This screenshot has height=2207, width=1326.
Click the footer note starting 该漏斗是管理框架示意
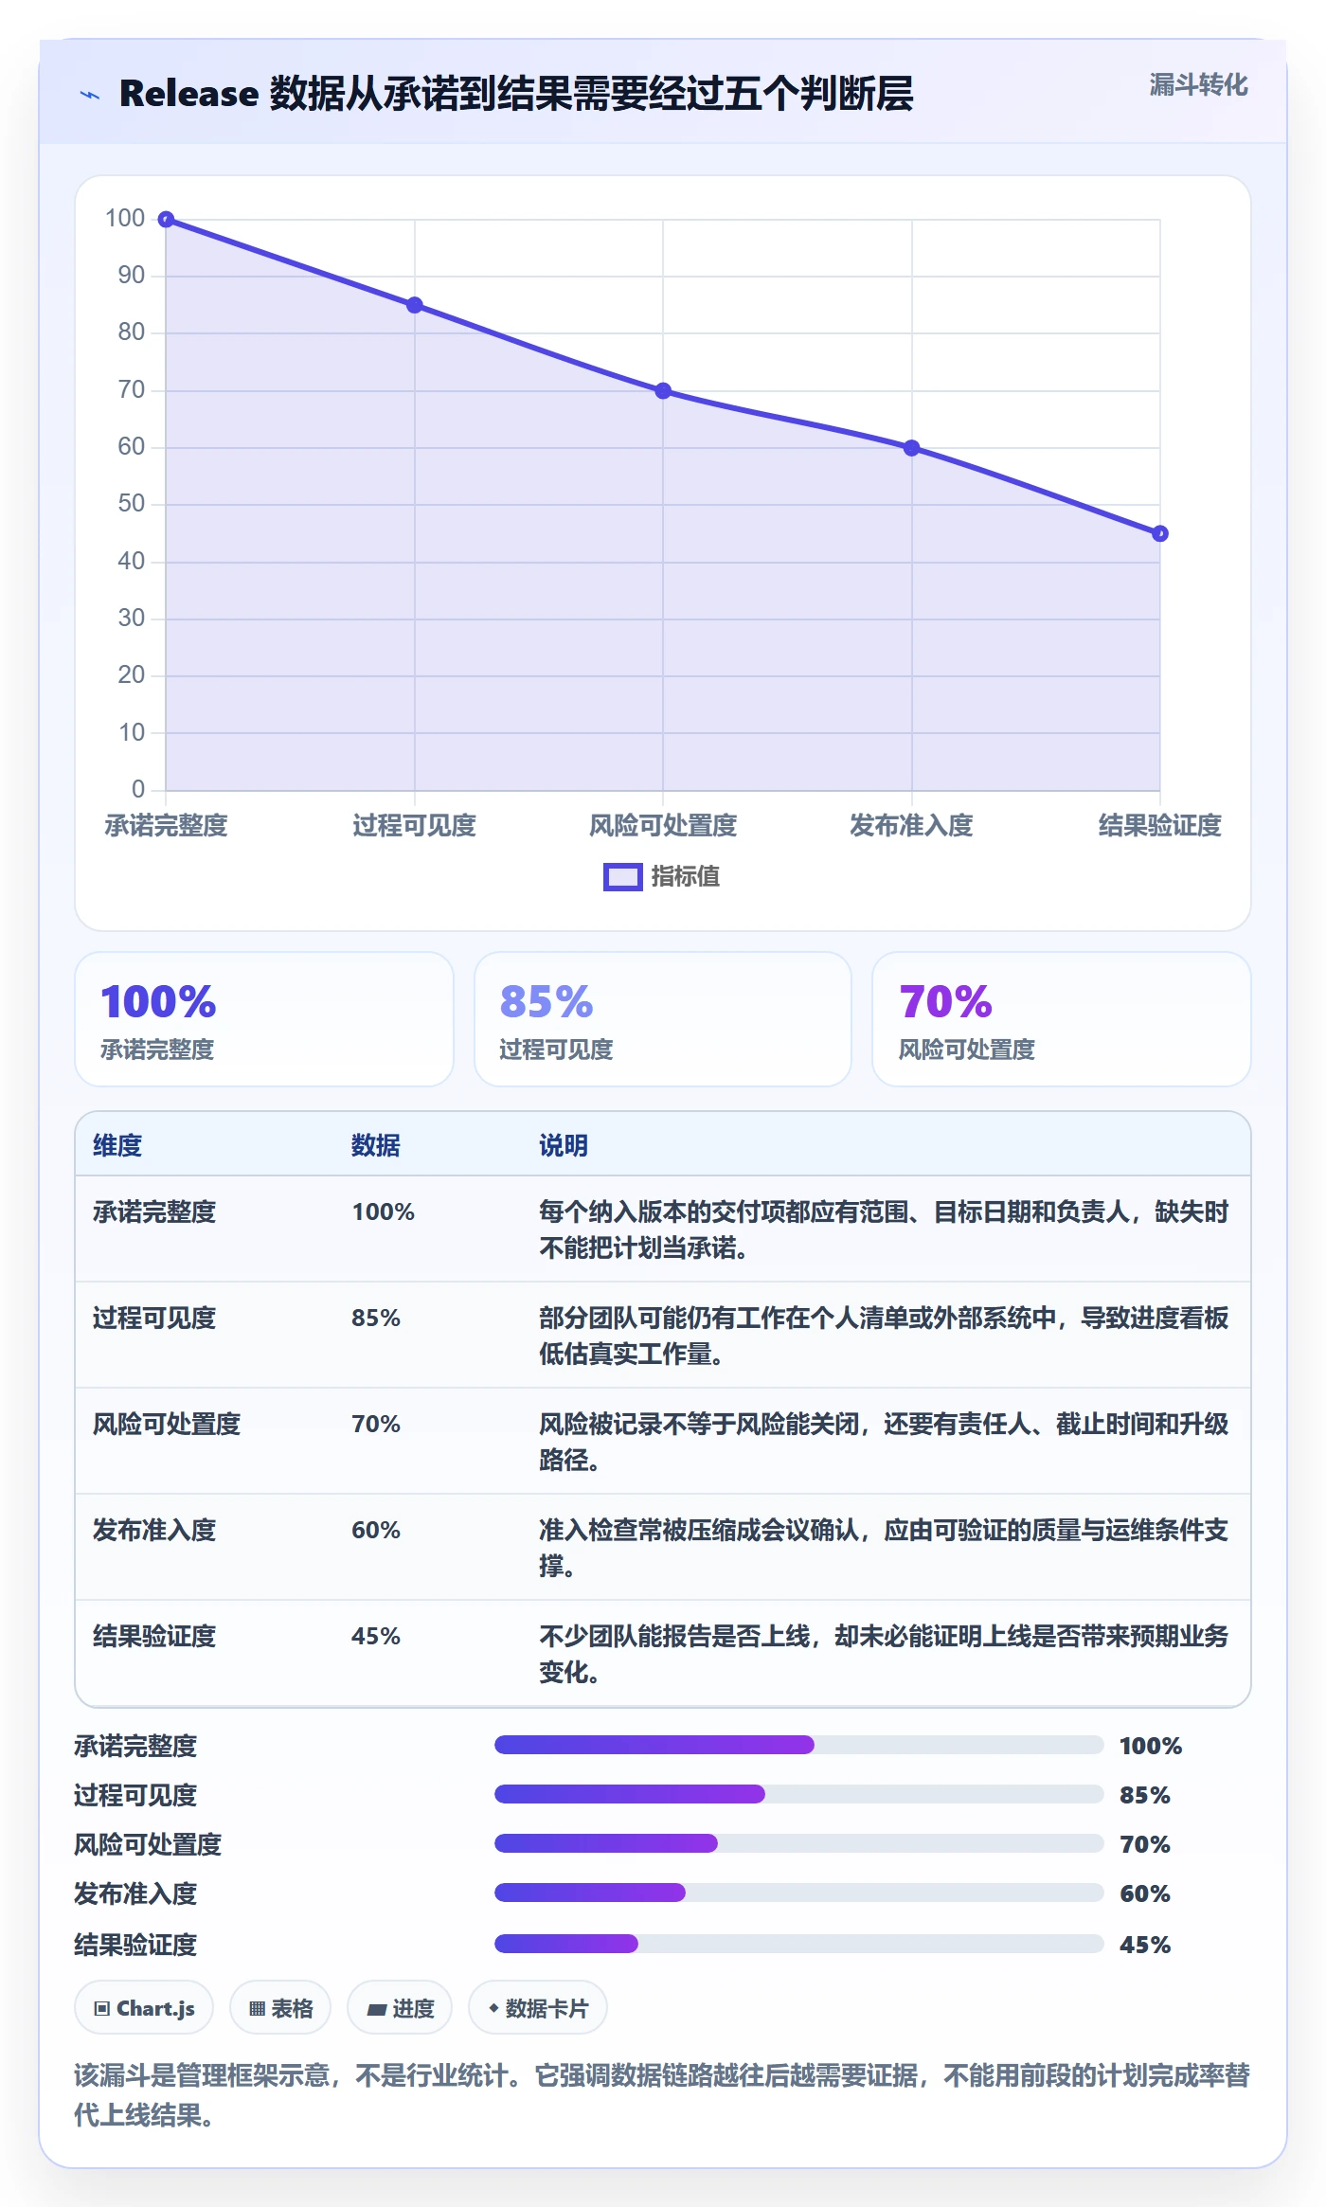point(662,2094)
